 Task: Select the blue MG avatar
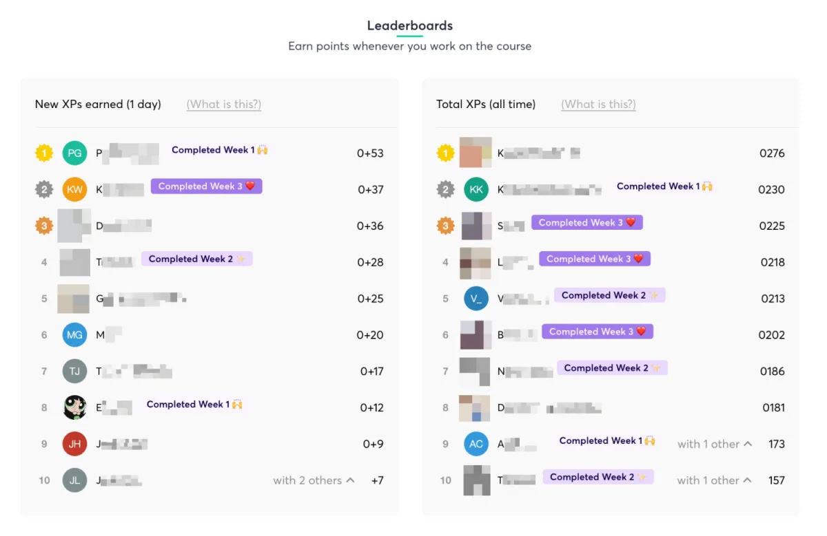(x=74, y=335)
